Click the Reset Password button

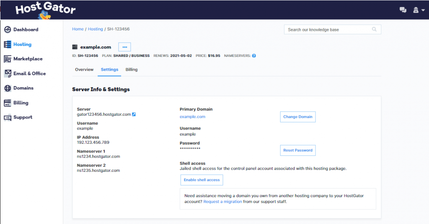[298, 150]
